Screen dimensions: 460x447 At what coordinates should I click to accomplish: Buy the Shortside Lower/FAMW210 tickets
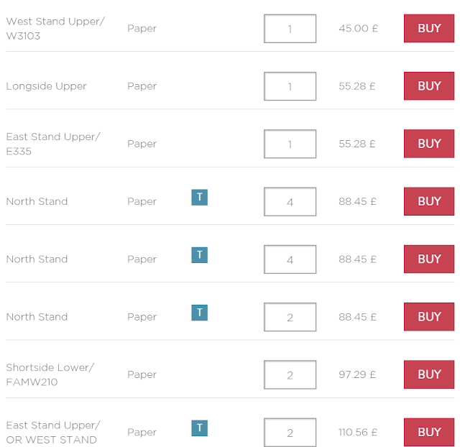pos(429,374)
